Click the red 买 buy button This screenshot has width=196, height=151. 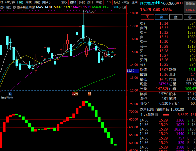[147, 17]
